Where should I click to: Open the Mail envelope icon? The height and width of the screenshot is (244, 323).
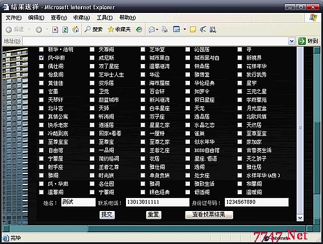click(x=152, y=30)
